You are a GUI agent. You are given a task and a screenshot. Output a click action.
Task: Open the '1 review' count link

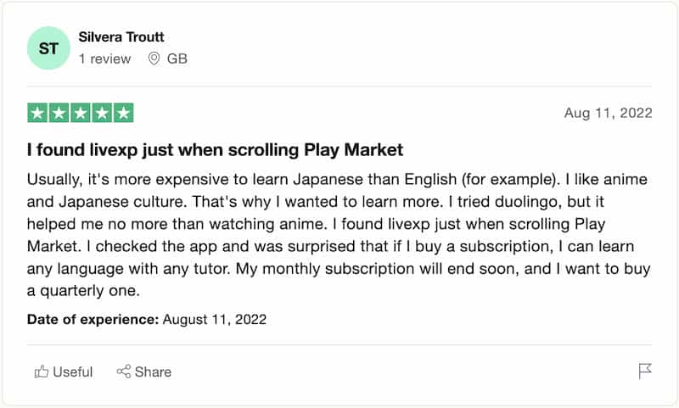click(104, 59)
